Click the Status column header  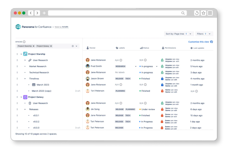point(144,48)
